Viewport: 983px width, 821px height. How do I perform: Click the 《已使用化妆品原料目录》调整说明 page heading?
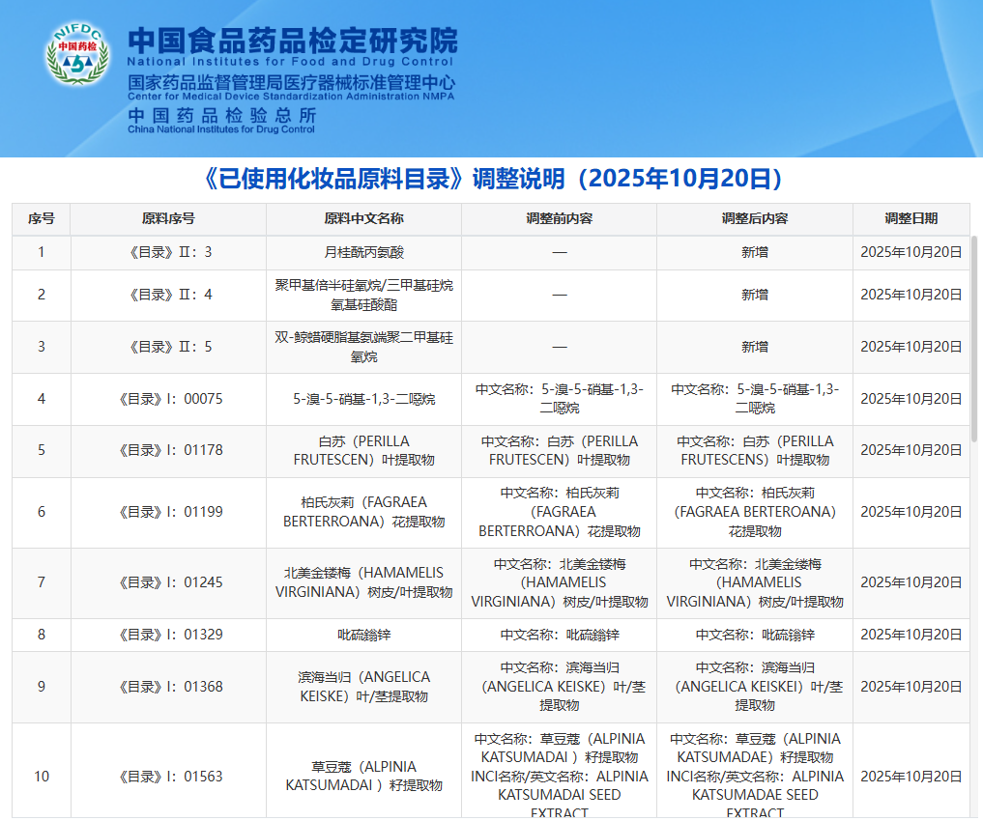(x=493, y=179)
